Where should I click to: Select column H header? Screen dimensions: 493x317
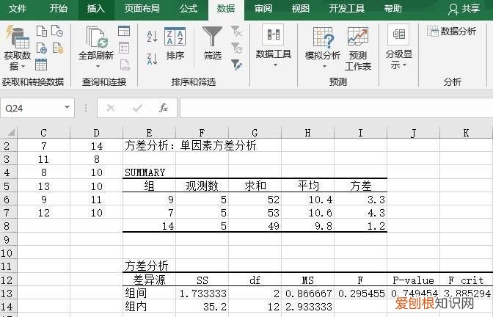tap(307, 132)
